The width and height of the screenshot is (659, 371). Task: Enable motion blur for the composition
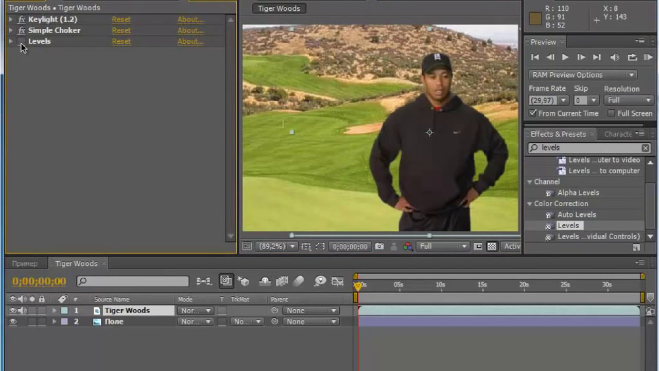point(299,281)
